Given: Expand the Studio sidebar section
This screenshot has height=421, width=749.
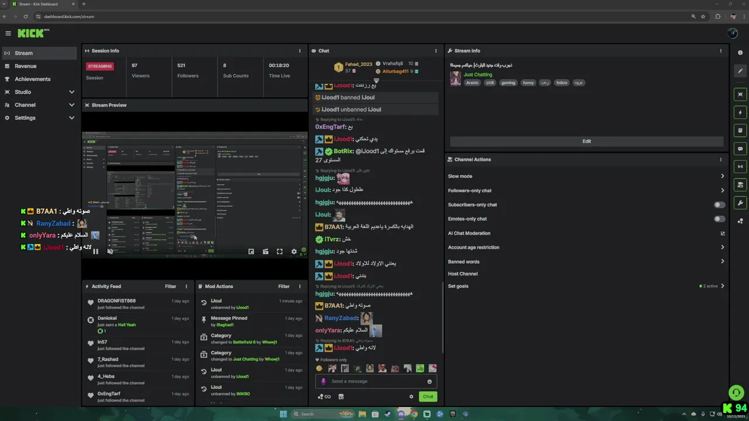Looking at the screenshot, I should click(71, 92).
